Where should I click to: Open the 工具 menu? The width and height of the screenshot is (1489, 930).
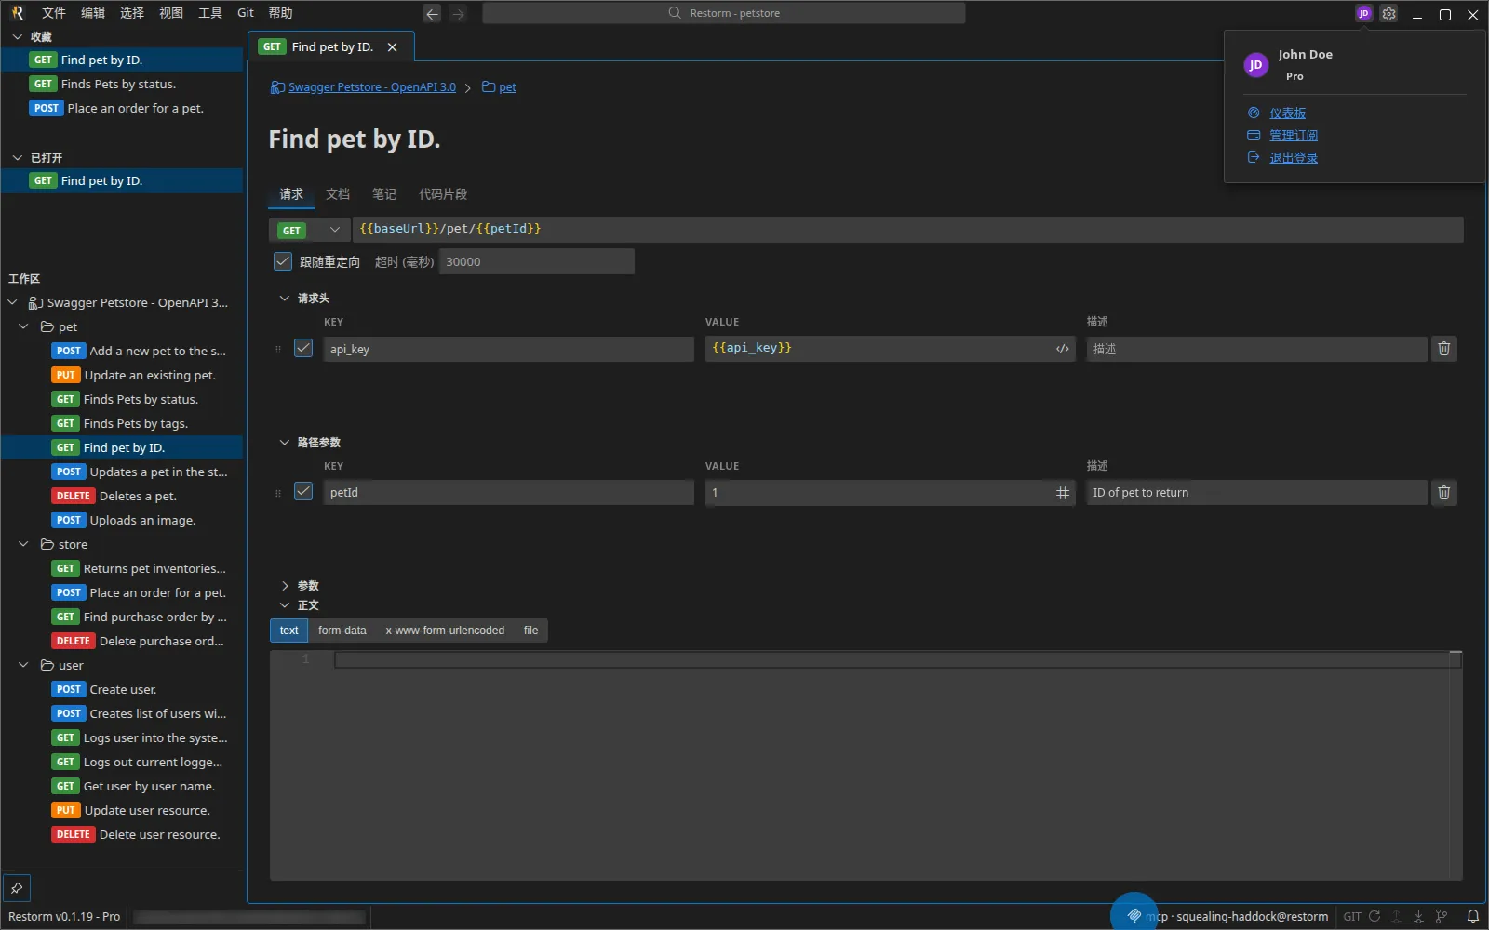[210, 13]
